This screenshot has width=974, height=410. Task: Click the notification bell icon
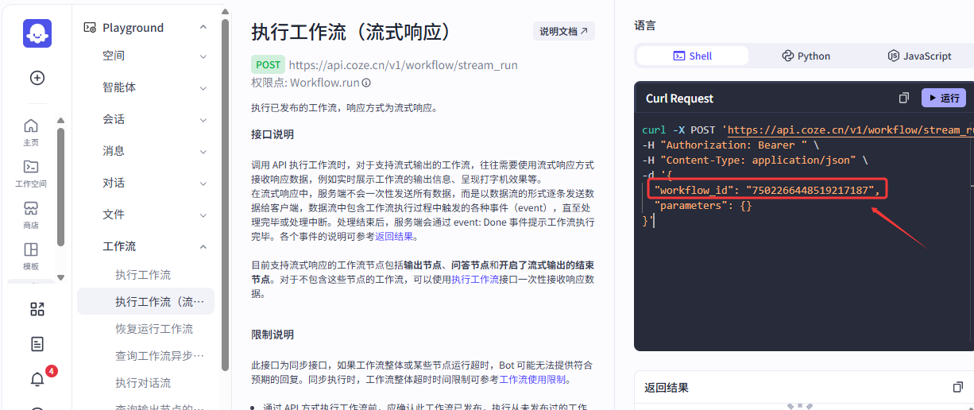pos(37,379)
